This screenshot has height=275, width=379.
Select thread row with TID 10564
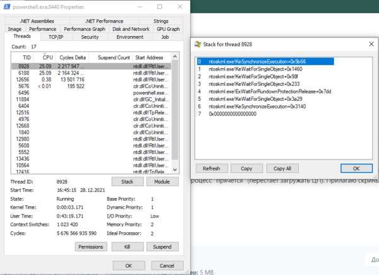point(92,165)
